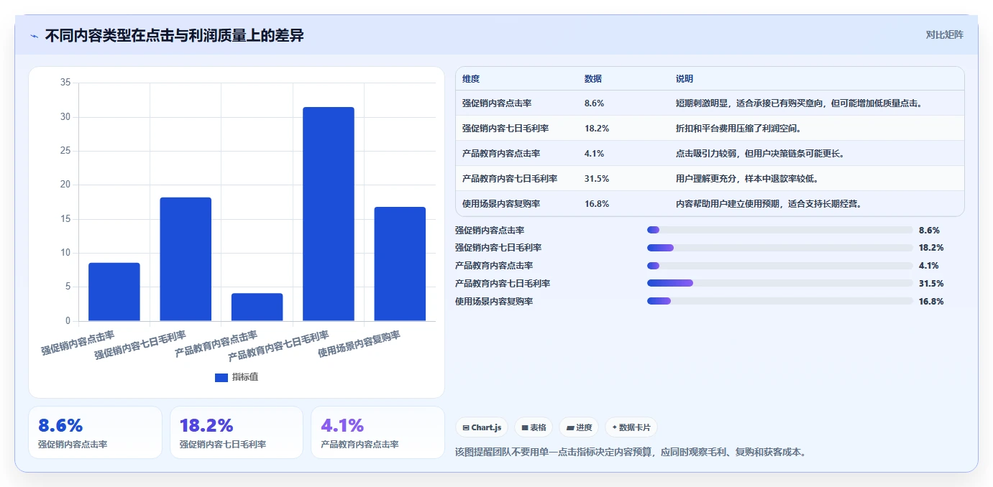
Task: Select table cell 强促销内容点击率
Action: (x=497, y=103)
